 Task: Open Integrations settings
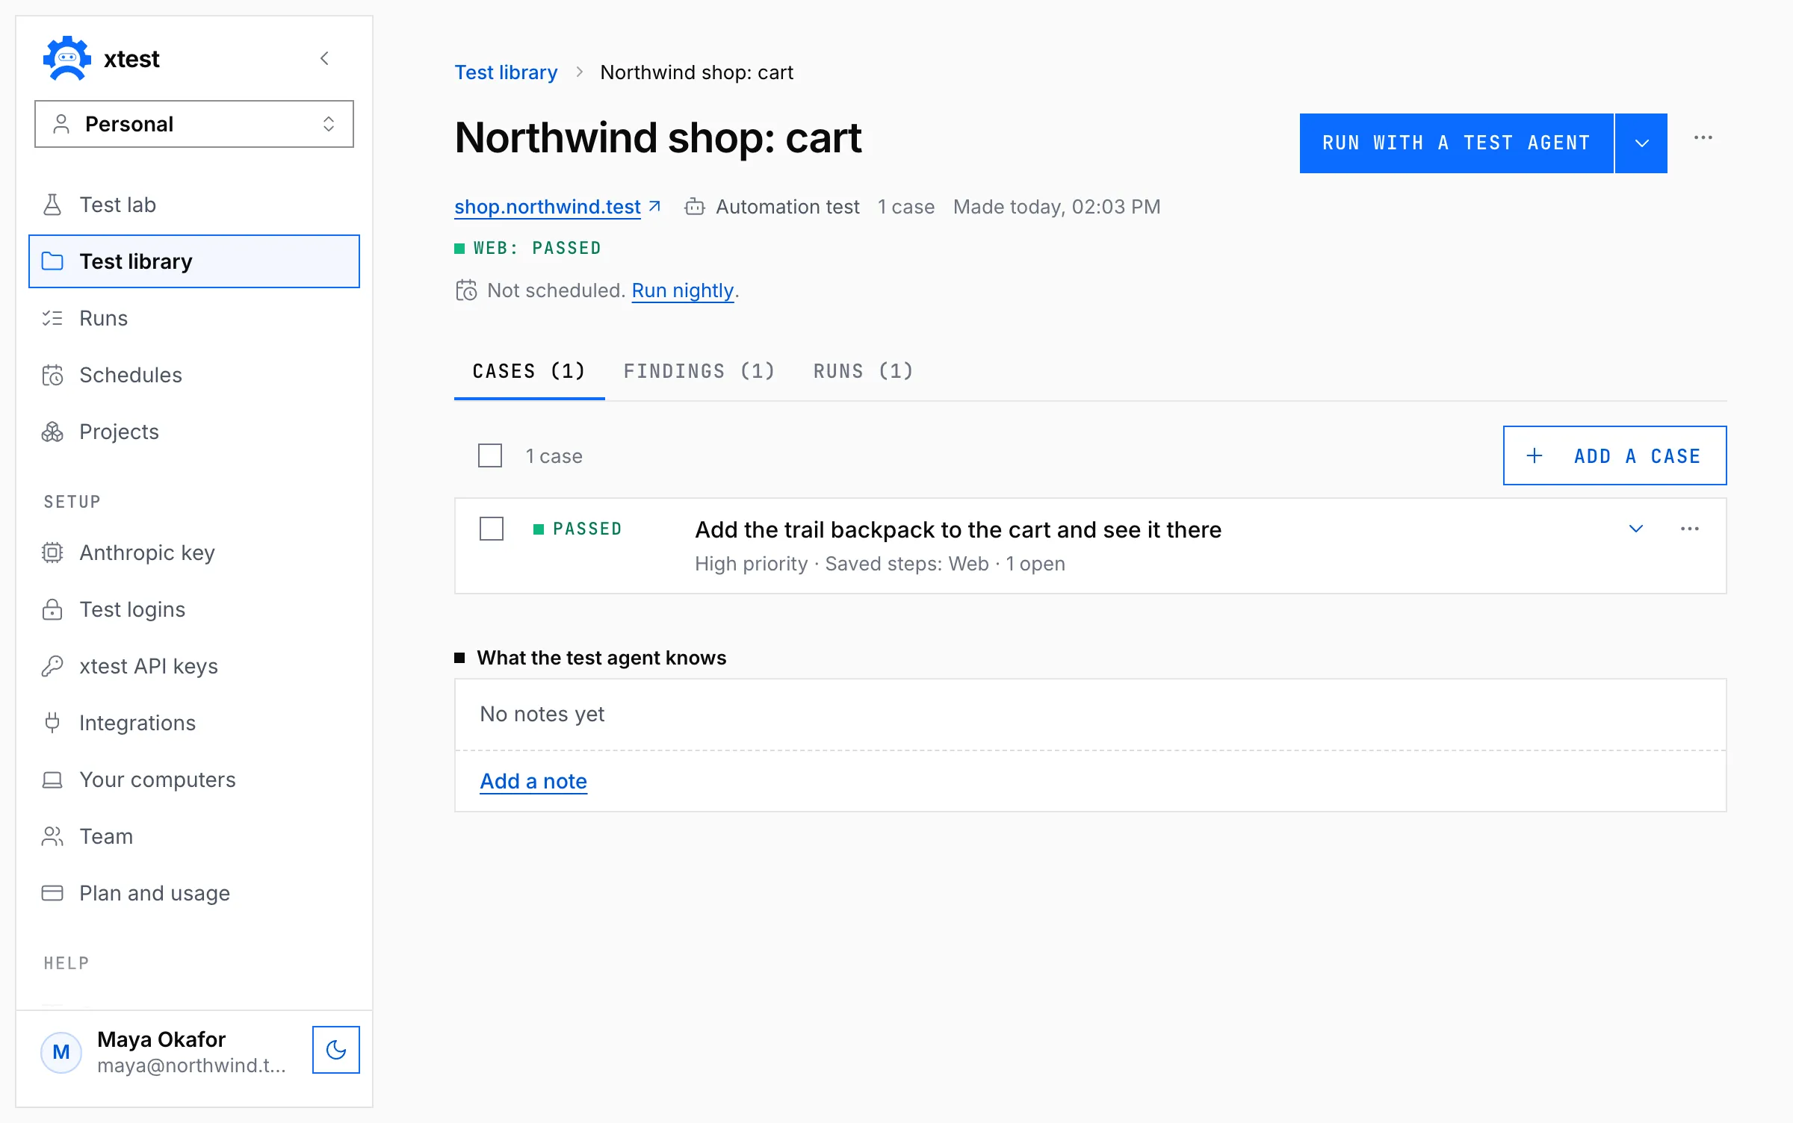(194, 723)
